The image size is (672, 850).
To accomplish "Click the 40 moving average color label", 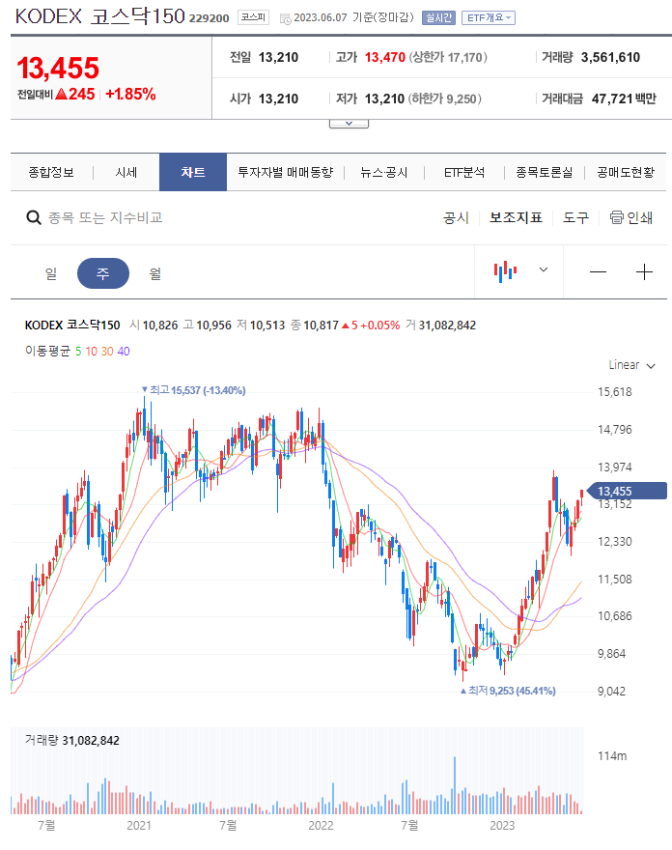I will point(124,352).
